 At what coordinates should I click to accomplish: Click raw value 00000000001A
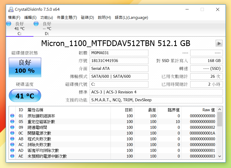203,133
